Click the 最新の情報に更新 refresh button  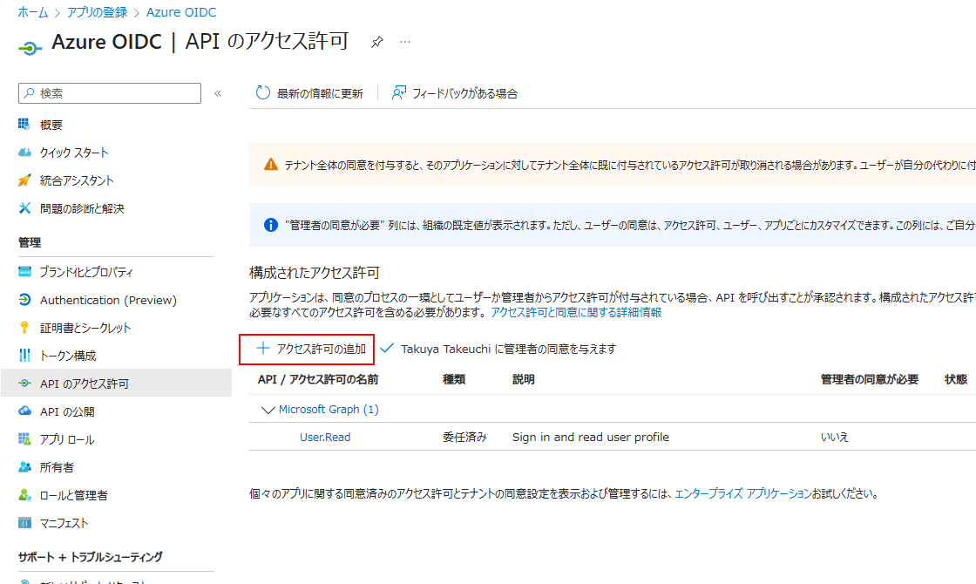coord(309,92)
